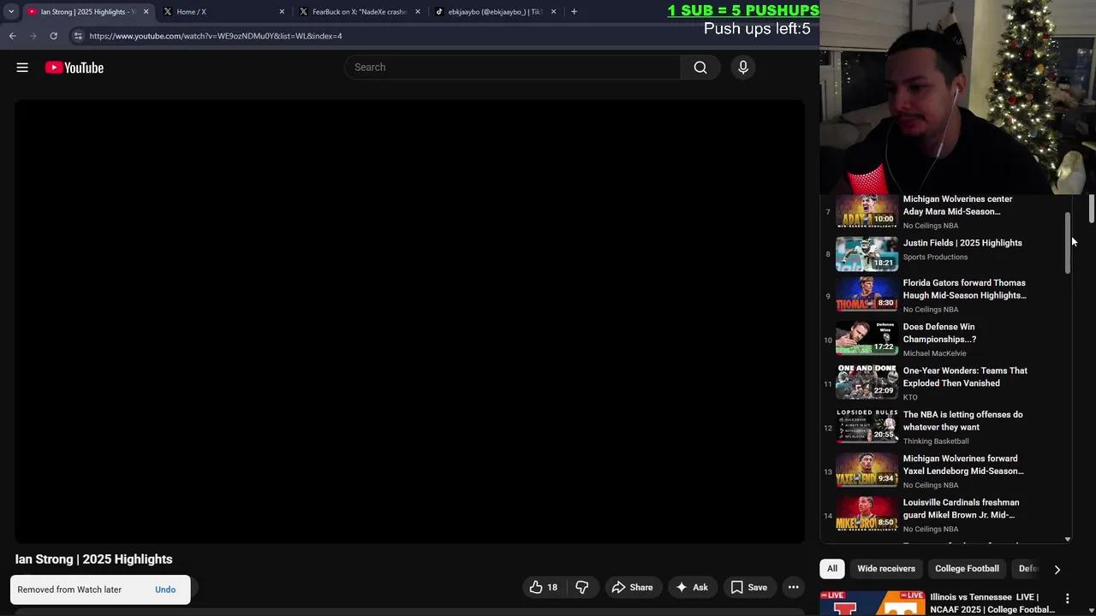Viewport: 1096px width, 616px height.
Task: Select the College Football filter chip
Action: (967, 569)
